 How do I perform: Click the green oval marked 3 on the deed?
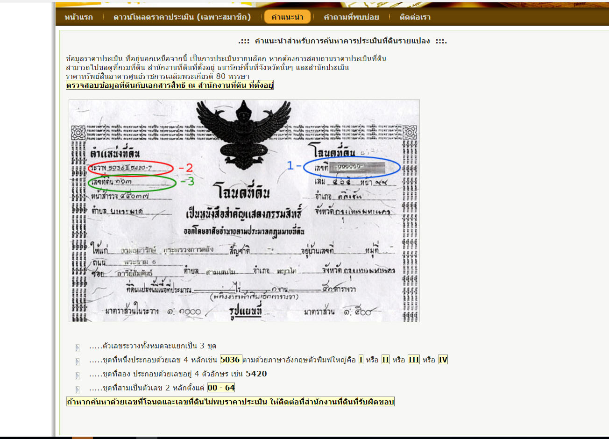coord(132,183)
